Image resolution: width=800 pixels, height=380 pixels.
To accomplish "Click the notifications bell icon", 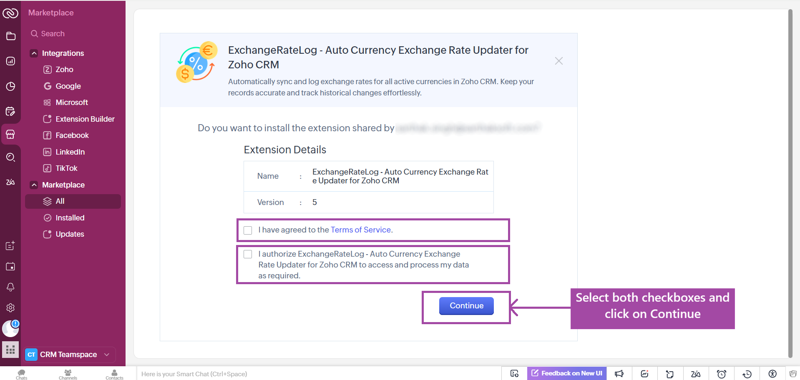I will [10, 287].
